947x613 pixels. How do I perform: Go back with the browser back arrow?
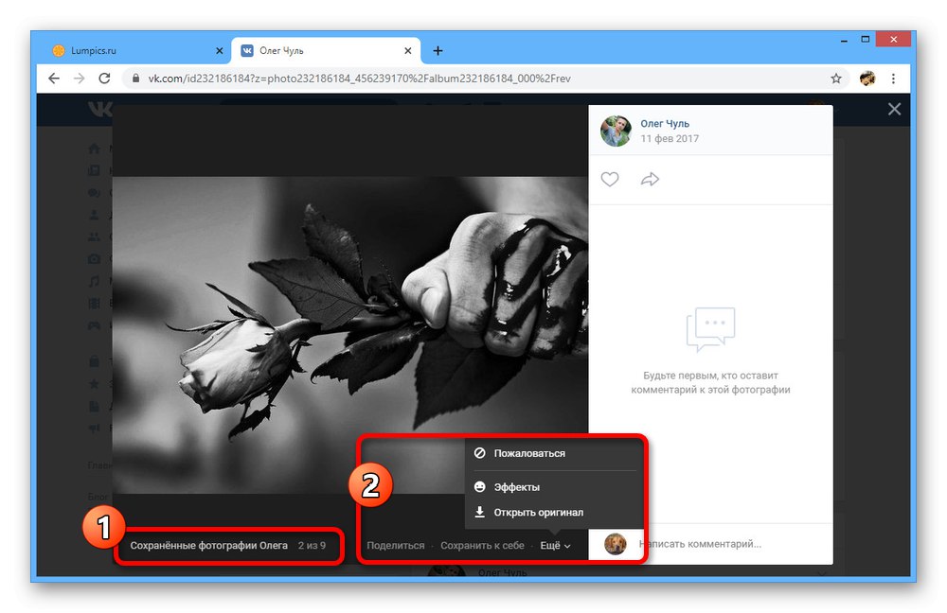[54, 79]
